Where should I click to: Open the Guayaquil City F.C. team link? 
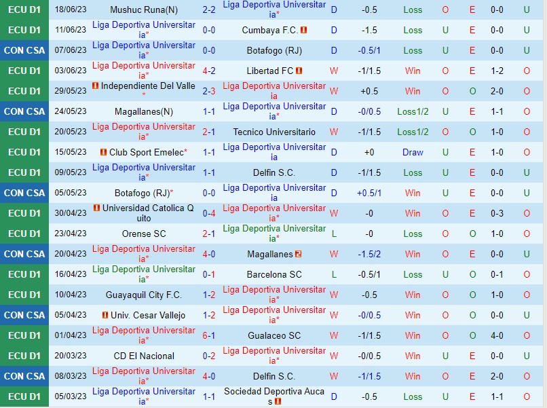tap(144, 295)
